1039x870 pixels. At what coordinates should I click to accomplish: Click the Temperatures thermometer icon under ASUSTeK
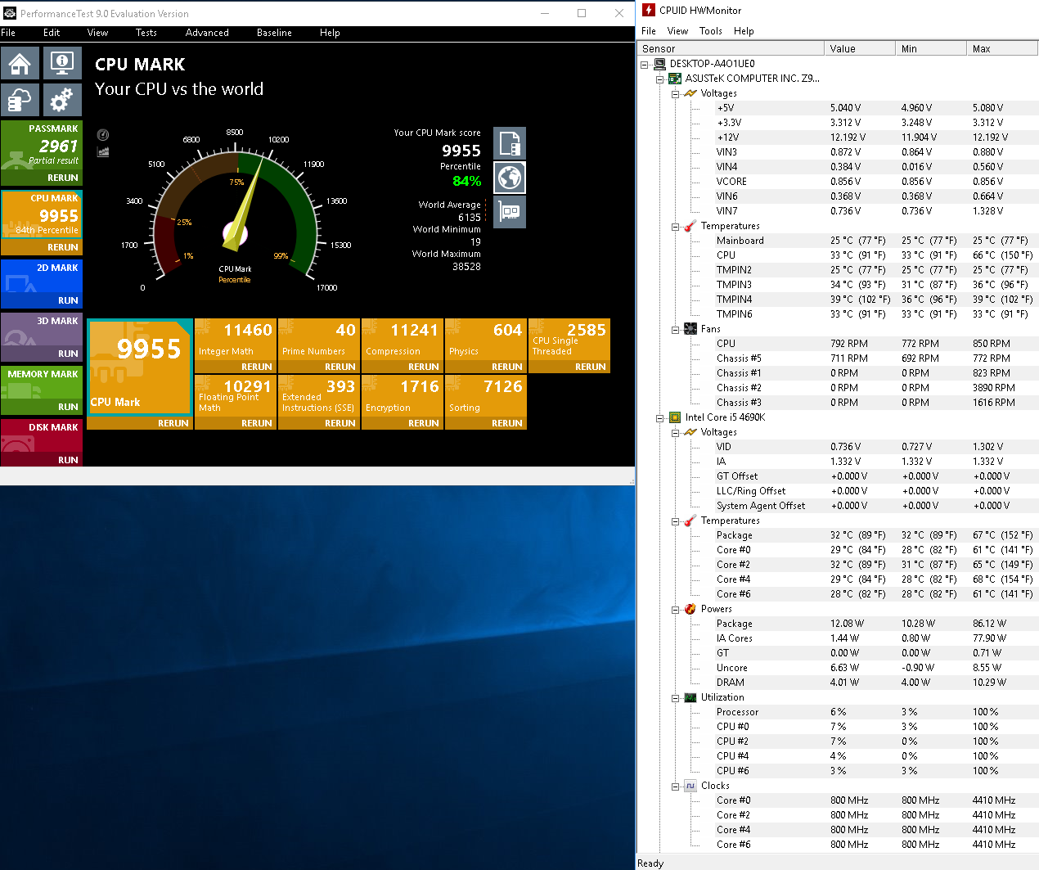point(690,226)
